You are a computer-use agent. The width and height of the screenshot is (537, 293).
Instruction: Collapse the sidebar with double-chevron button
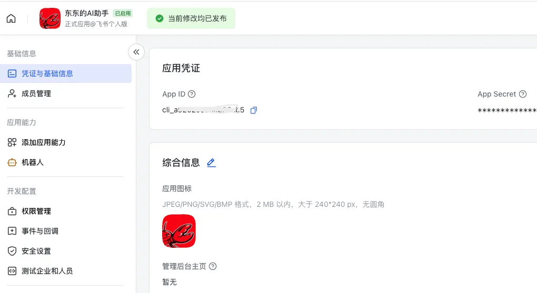[x=136, y=52]
